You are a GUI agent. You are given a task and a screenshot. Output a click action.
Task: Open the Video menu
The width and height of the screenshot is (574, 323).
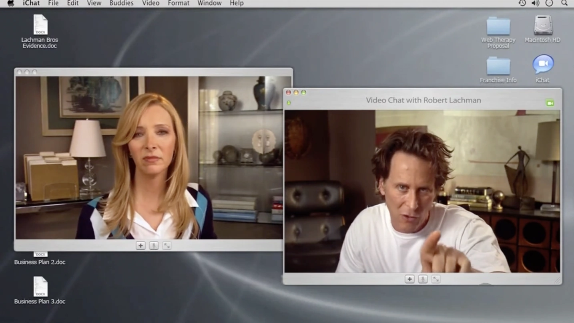click(151, 3)
